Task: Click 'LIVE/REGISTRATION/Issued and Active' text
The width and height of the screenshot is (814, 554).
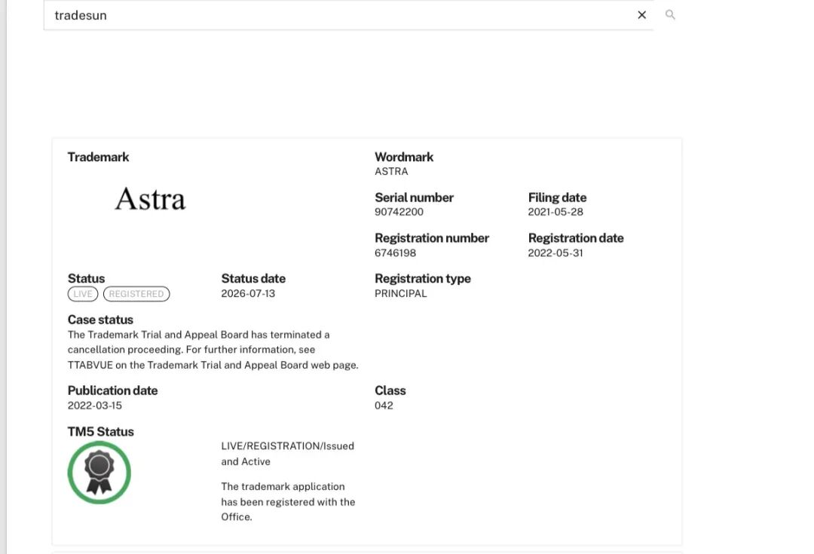Action: [288, 454]
